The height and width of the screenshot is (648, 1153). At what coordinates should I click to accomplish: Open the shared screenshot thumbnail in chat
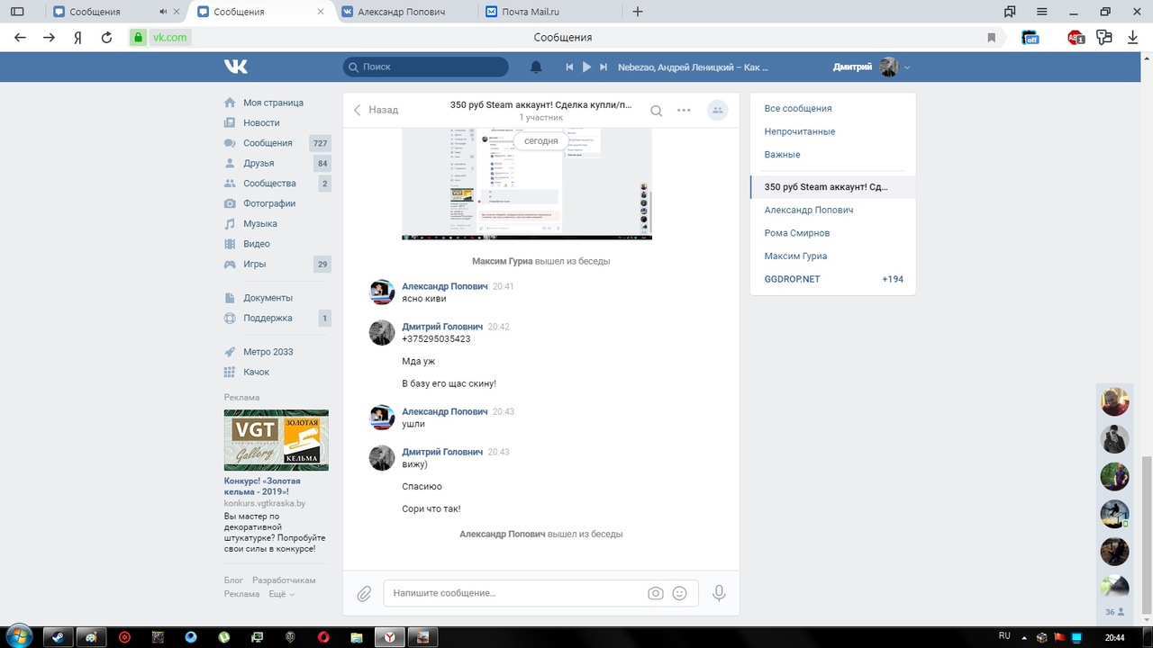coord(526,184)
